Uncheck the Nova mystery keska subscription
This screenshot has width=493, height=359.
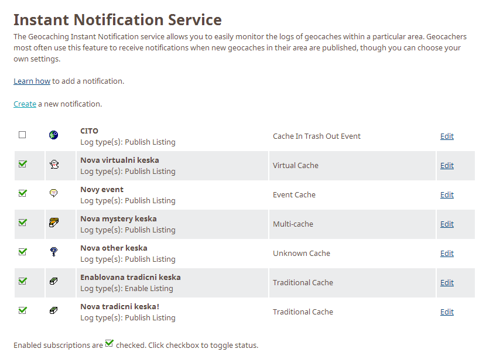[x=23, y=223]
